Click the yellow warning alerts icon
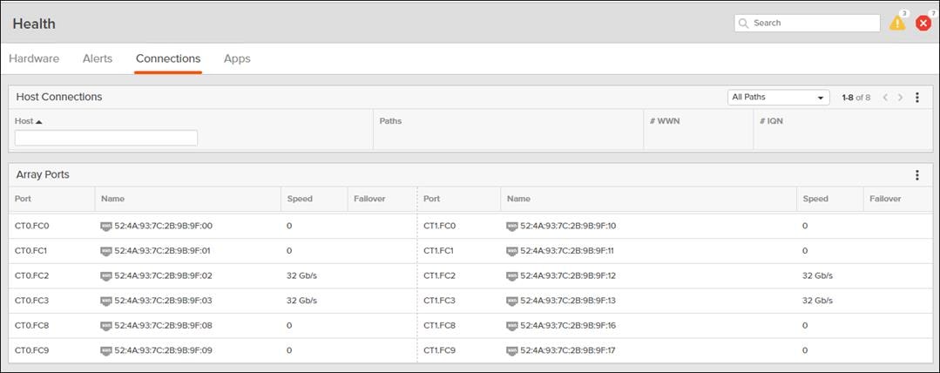 coord(896,24)
